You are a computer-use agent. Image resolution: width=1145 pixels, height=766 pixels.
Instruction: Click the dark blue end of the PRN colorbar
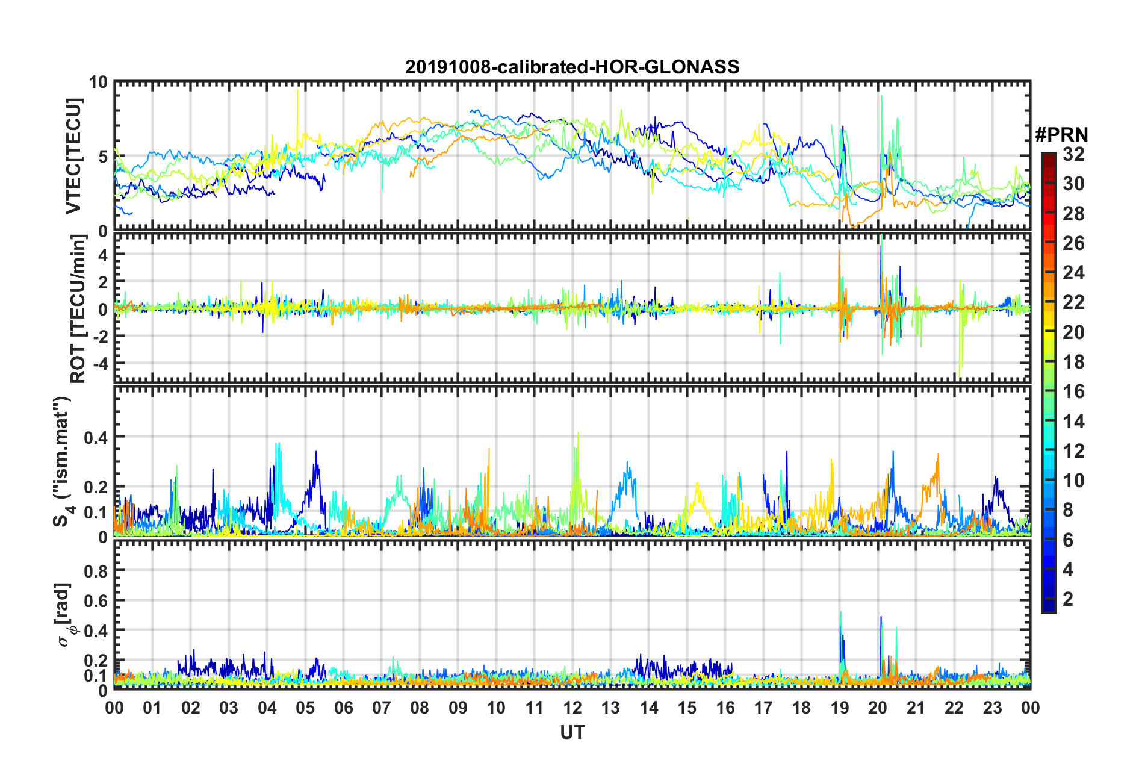tap(1048, 607)
